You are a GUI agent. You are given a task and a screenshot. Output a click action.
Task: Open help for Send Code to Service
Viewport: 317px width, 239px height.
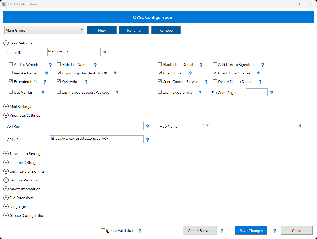(x=206, y=82)
